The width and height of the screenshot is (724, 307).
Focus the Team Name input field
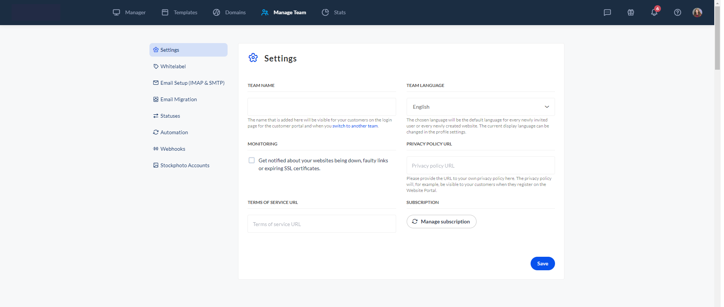[x=321, y=107]
